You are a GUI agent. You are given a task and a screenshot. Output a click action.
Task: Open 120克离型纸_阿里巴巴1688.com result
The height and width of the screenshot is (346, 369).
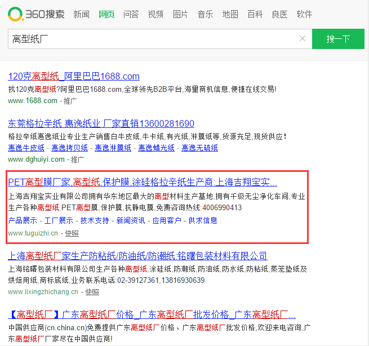pyautogui.click(x=74, y=76)
